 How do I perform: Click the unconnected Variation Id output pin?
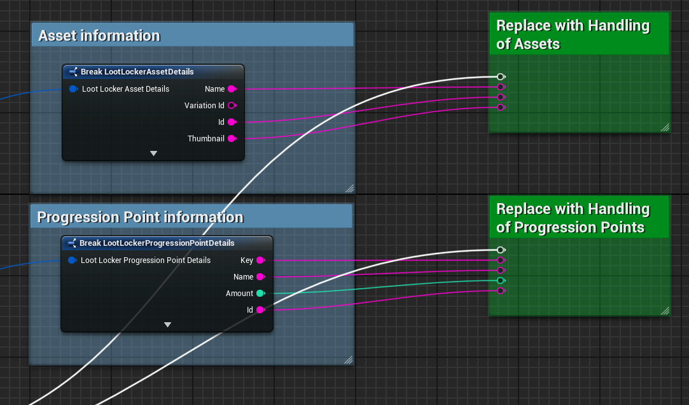coord(232,106)
